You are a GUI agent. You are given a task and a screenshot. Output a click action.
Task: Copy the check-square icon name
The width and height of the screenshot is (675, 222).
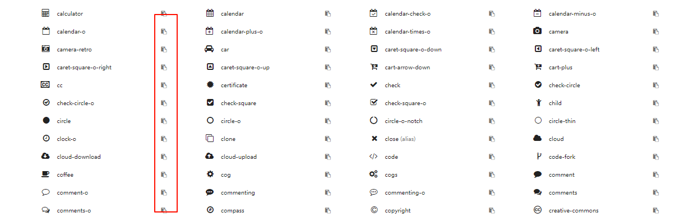tap(328, 103)
